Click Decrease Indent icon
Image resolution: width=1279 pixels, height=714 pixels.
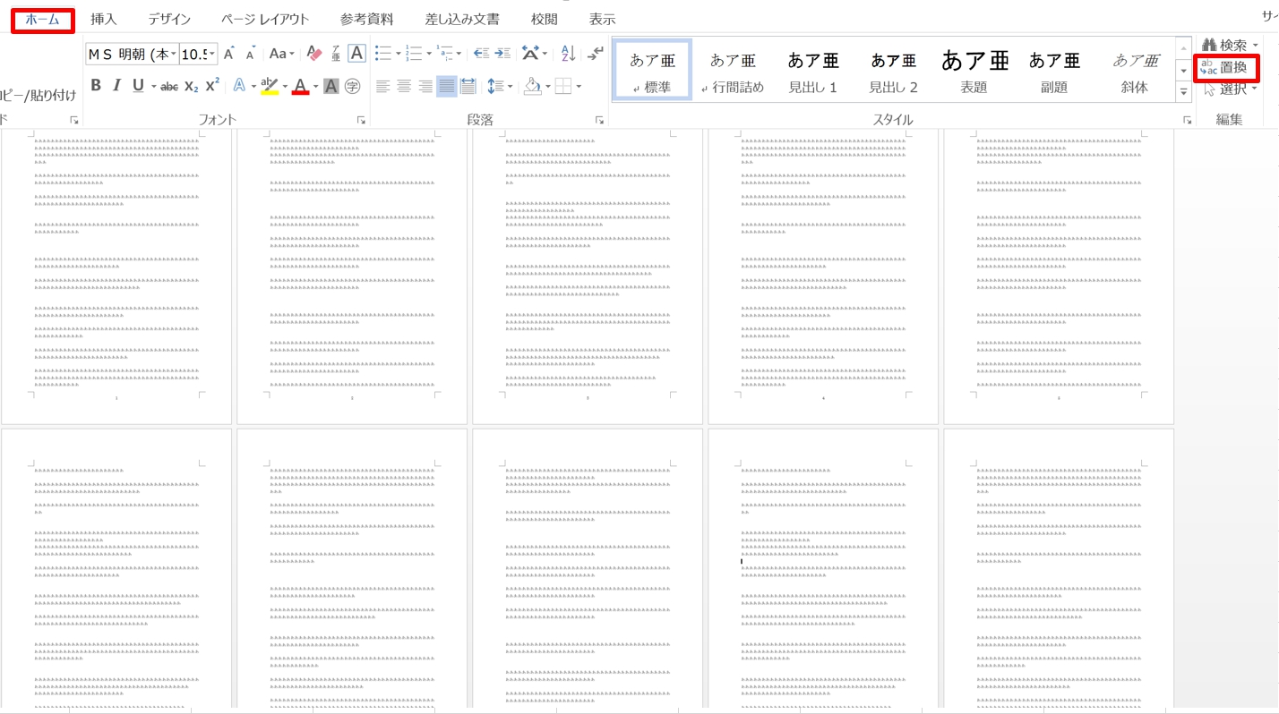pos(481,54)
